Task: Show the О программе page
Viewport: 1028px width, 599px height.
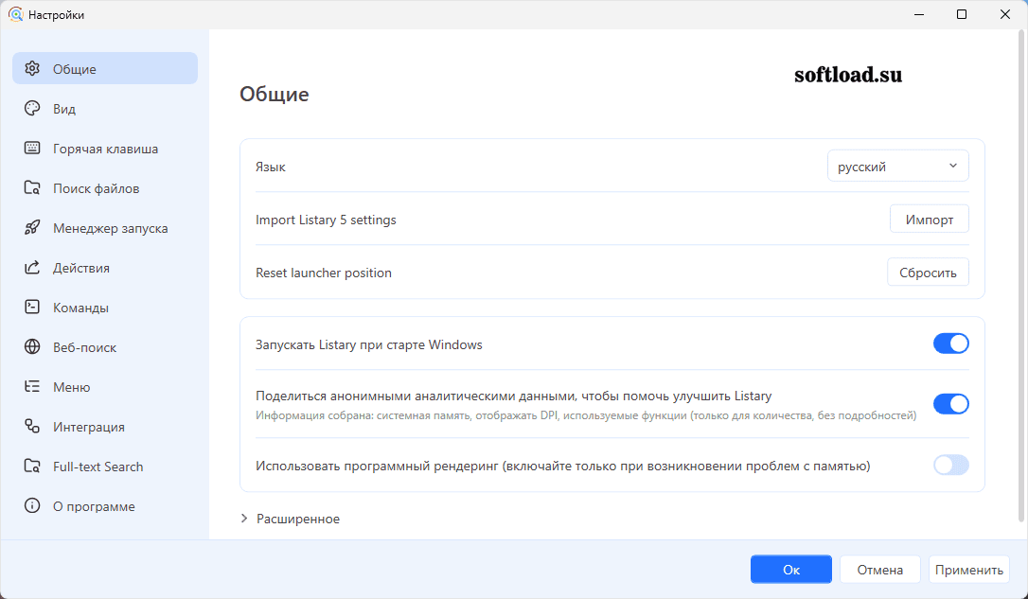Action: point(105,506)
